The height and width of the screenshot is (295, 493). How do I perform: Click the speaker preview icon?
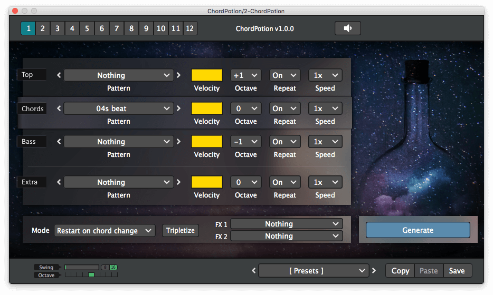[347, 28]
